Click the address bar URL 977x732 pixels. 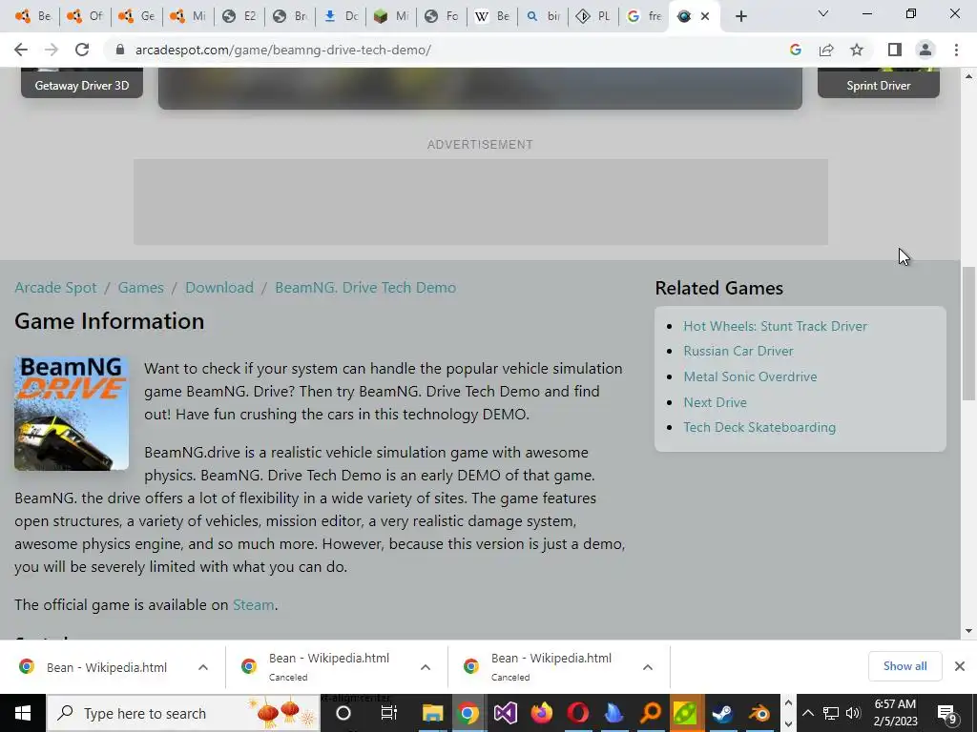282,50
